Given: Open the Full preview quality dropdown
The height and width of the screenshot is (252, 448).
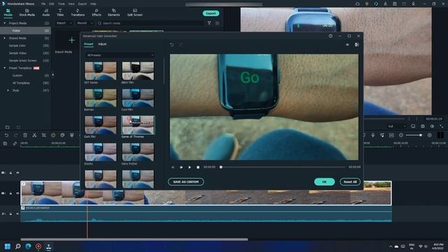Looking at the screenshot, I should 397,126.
